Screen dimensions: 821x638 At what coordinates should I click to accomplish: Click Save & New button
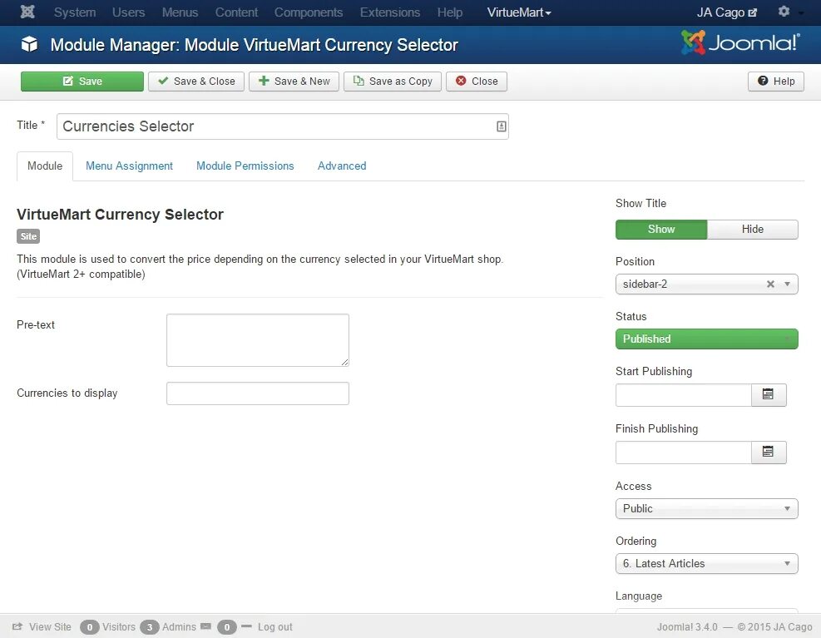pyautogui.click(x=294, y=82)
